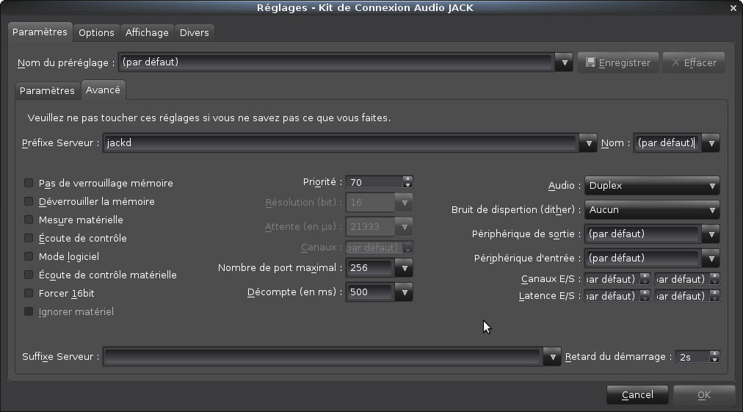This screenshot has width=743, height=412.
Task: Adjust Retard du démarrage spinner arrows
Action: (714, 357)
